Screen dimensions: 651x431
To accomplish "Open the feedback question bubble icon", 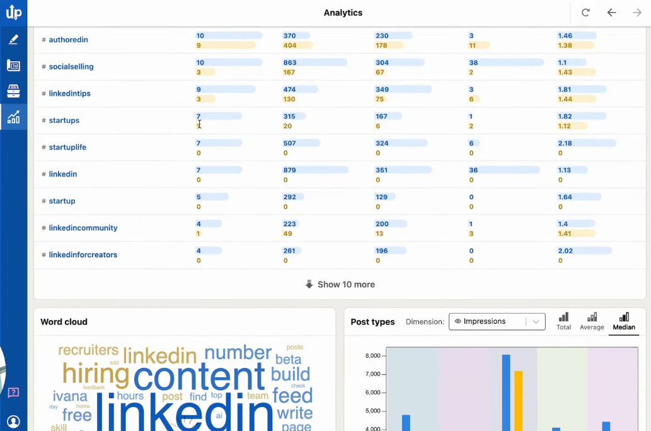I will click(13, 393).
